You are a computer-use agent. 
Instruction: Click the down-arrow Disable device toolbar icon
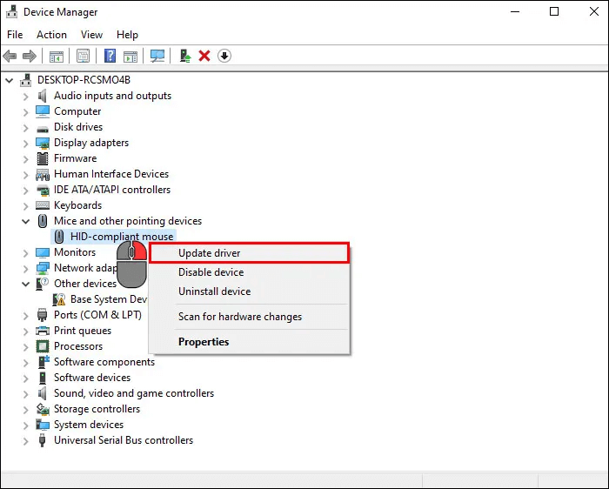point(224,56)
